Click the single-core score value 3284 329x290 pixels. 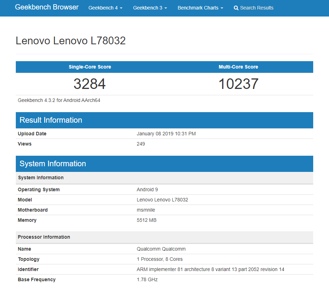tap(90, 84)
